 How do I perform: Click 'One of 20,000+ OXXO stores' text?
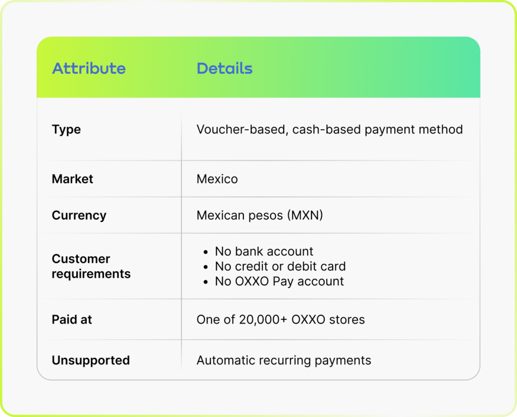pos(281,320)
